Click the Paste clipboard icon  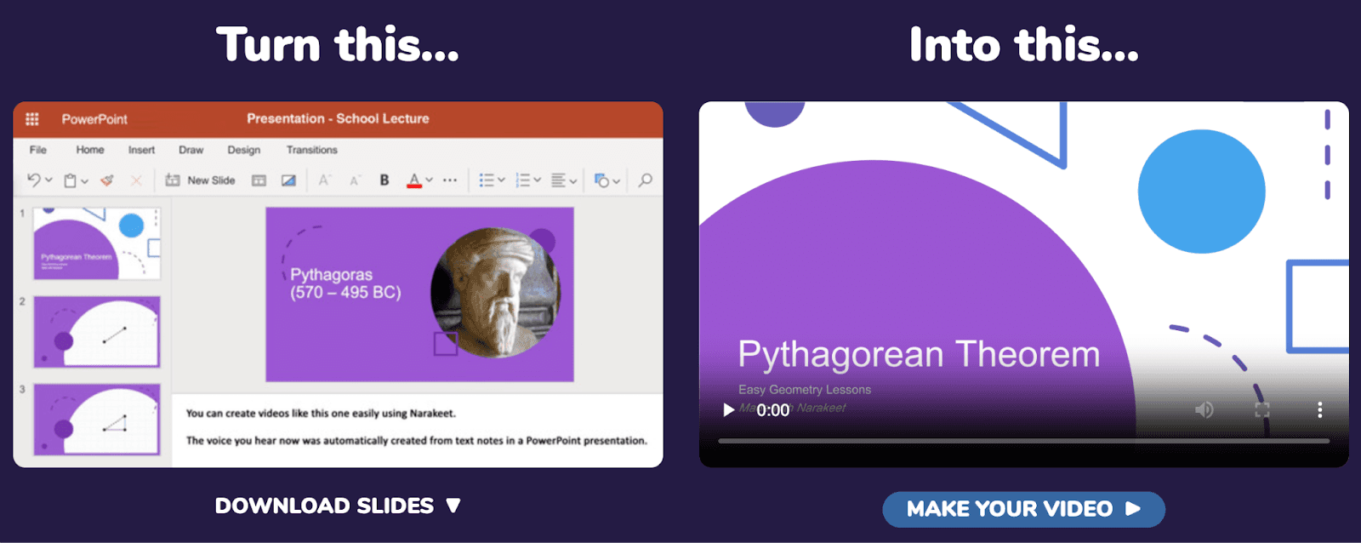coord(71,180)
